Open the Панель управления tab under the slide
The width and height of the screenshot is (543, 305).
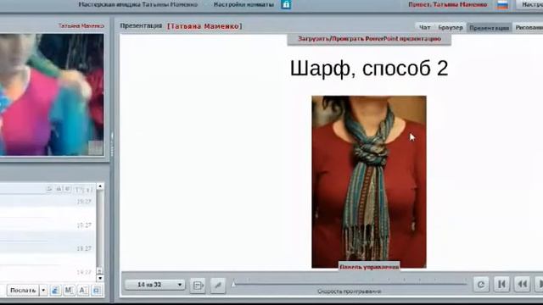(x=369, y=267)
